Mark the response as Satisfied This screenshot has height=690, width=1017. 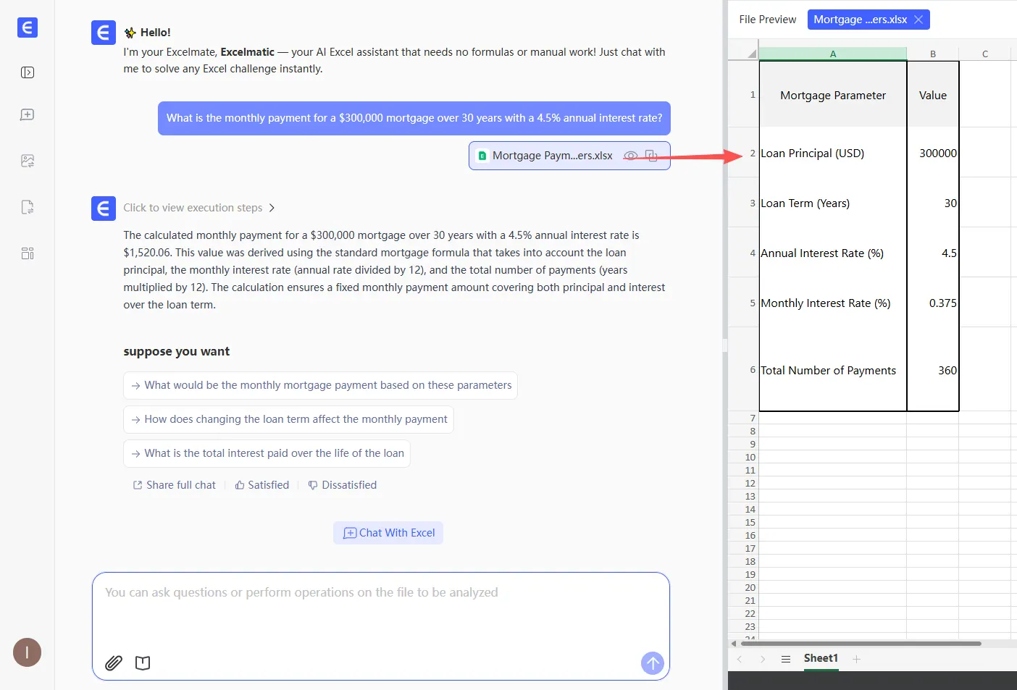[261, 485]
